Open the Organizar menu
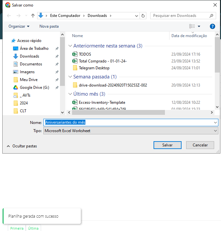Image resolution: width=221 pixels, height=231 pixels. point(19,26)
